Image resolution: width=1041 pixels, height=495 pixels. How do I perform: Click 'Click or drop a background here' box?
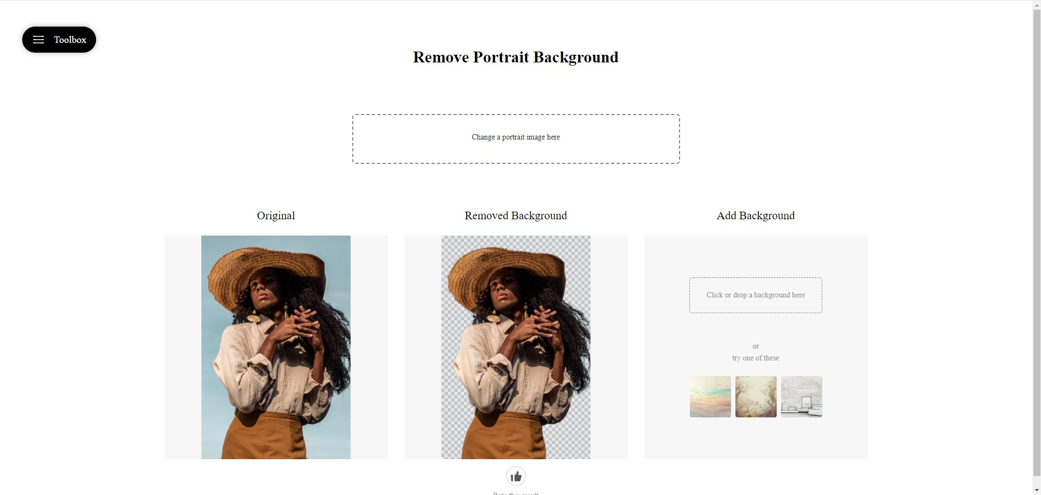pos(756,295)
